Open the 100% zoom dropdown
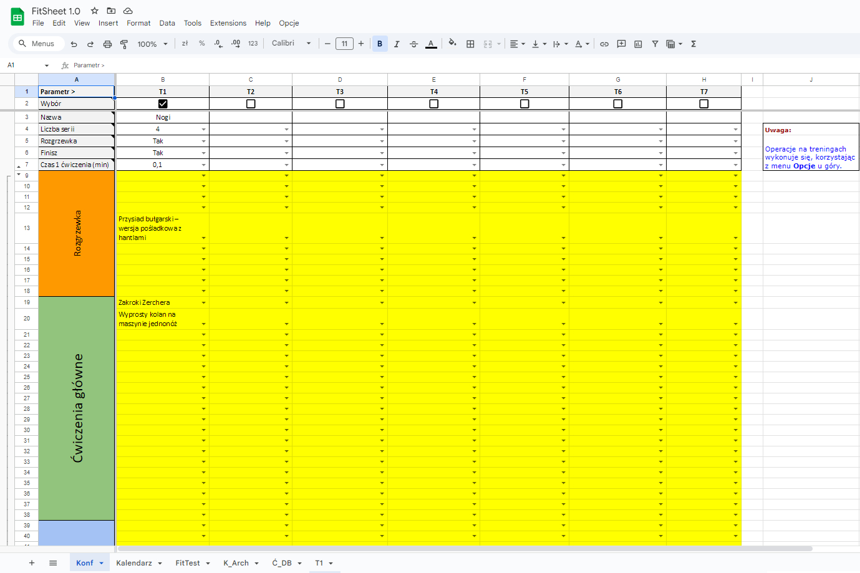 click(152, 44)
